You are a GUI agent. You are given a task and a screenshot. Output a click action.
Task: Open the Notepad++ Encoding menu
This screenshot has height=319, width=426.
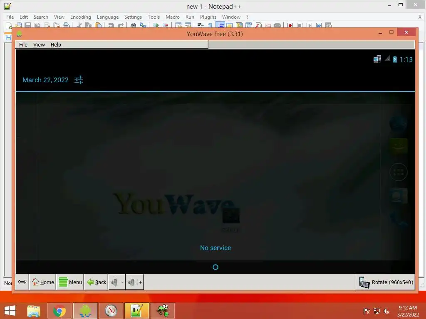(80, 17)
